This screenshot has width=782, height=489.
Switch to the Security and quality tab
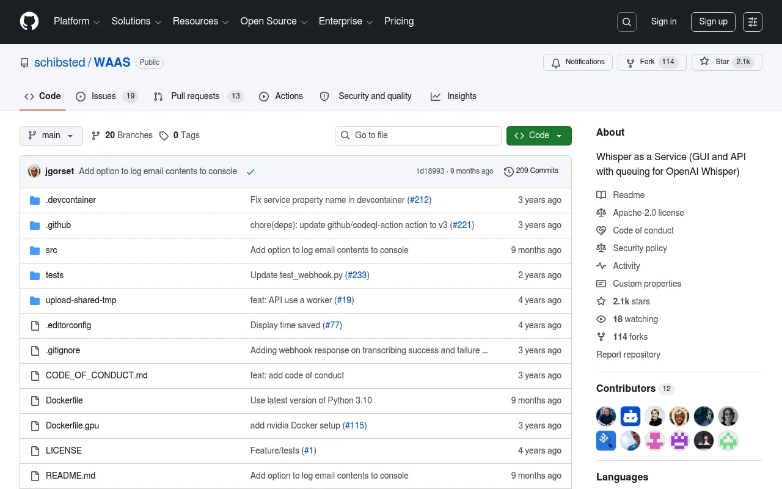(x=367, y=96)
